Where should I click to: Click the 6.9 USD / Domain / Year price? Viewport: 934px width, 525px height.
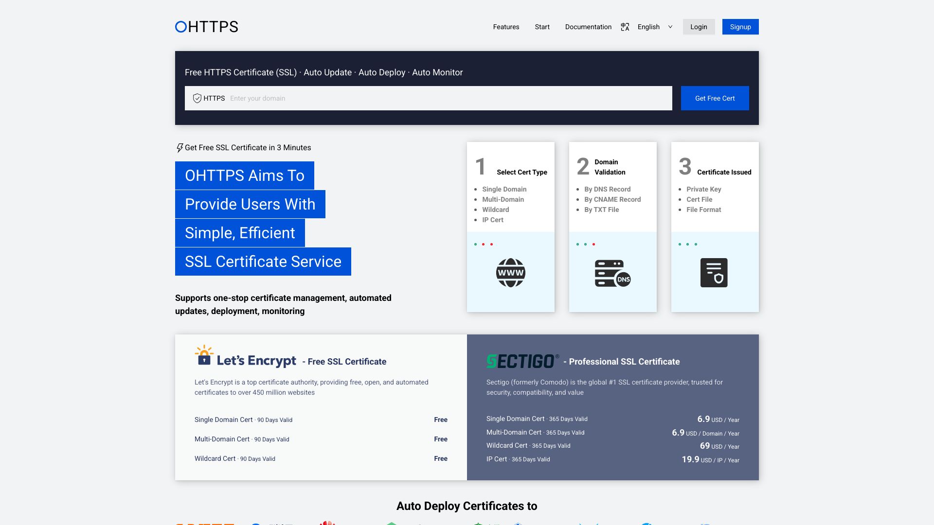tap(705, 433)
